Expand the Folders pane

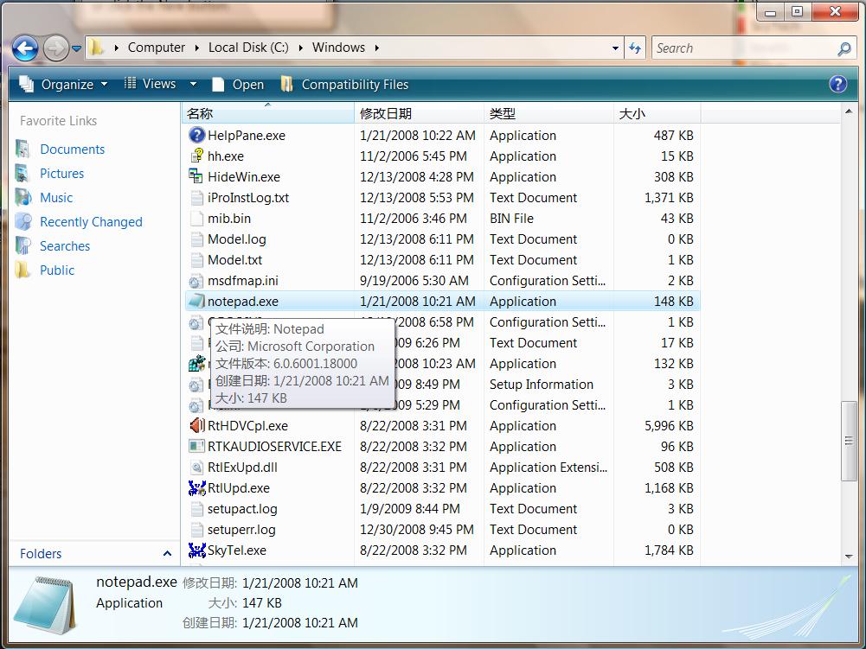click(167, 554)
